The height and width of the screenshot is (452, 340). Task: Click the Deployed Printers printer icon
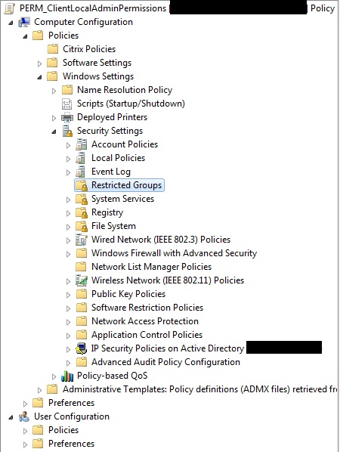pos(67,117)
